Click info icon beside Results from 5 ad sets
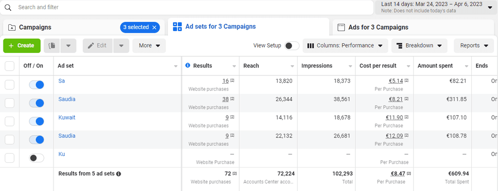 [119, 174]
